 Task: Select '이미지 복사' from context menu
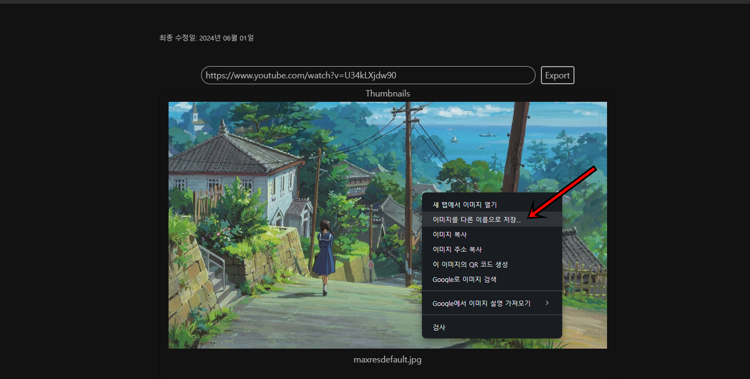pyautogui.click(x=492, y=235)
